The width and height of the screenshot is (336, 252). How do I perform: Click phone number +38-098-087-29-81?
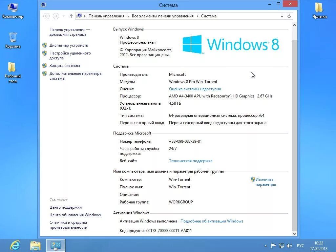click(185, 141)
